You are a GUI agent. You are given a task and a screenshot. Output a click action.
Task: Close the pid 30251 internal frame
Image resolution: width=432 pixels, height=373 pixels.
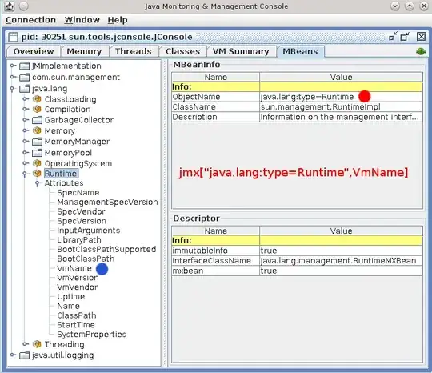pyautogui.click(x=421, y=36)
